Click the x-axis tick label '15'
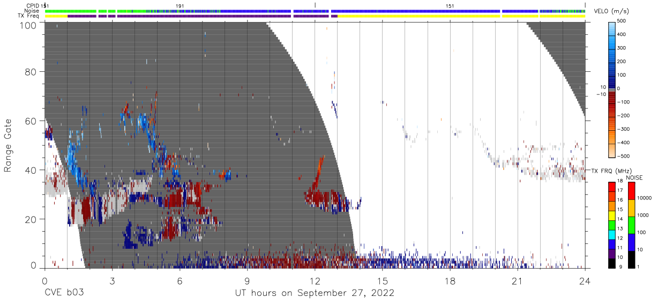658x304 pixels. 383,281
